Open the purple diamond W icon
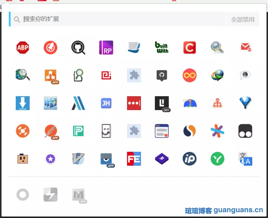The height and width of the screenshot is (218, 268). [x=162, y=159]
